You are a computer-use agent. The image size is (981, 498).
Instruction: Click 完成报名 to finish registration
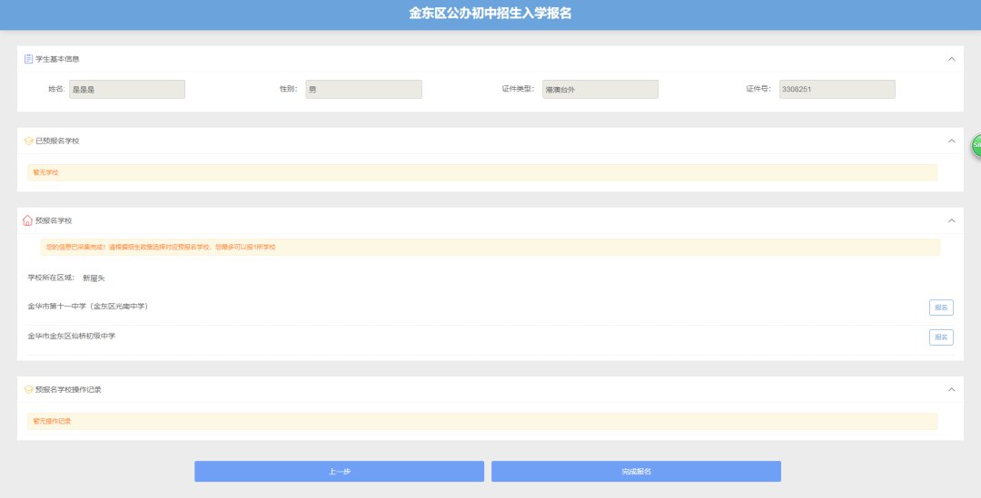[636, 472]
